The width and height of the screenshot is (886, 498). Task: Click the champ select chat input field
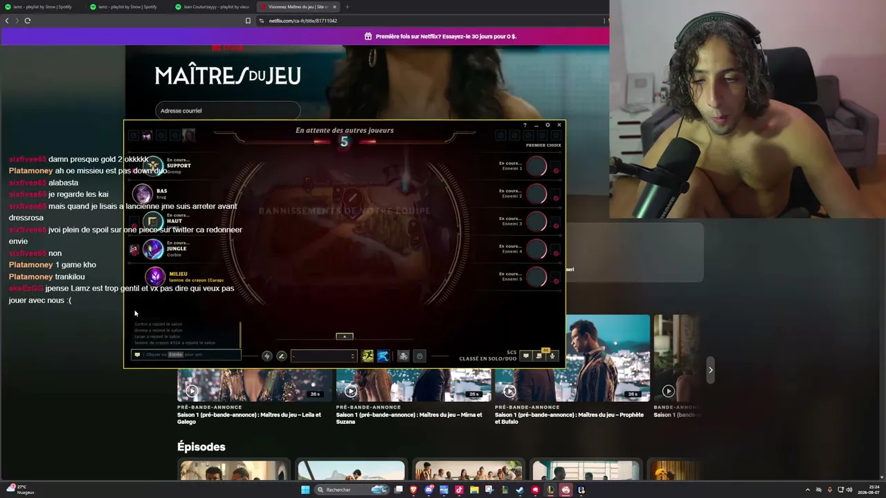pos(186,355)
